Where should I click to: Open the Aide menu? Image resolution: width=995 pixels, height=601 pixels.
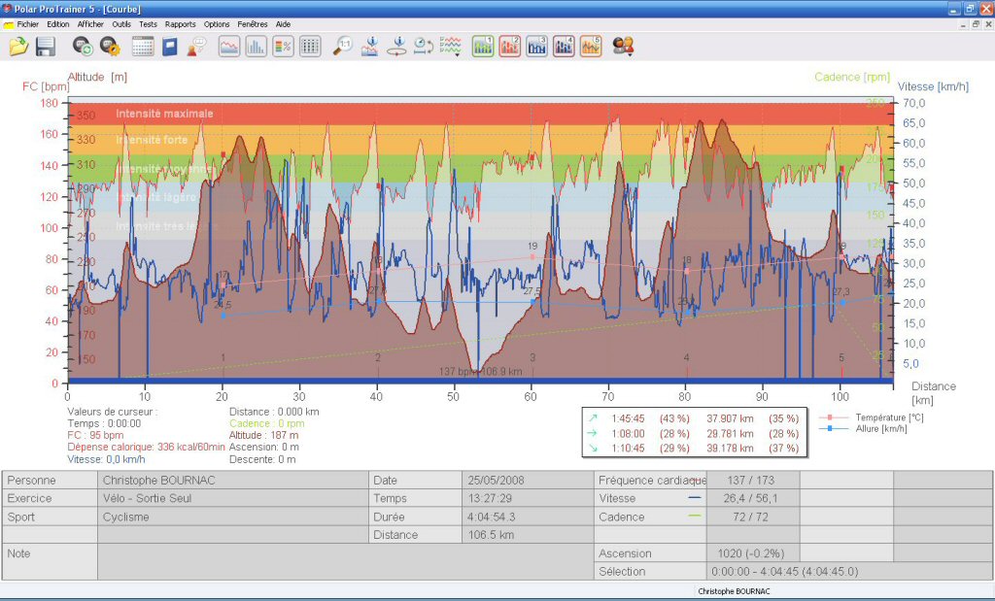point(283,24)
